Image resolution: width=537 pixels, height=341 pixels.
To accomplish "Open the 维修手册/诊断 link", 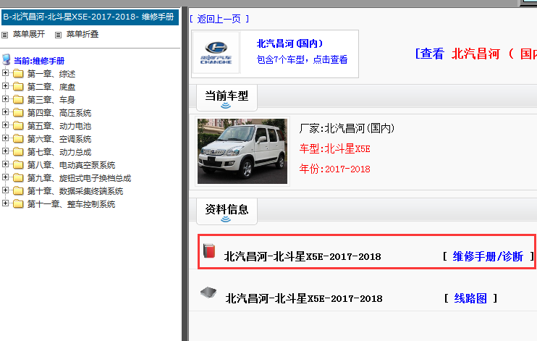I will pos(488,256).
